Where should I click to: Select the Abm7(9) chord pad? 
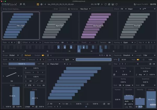[60, 26]
